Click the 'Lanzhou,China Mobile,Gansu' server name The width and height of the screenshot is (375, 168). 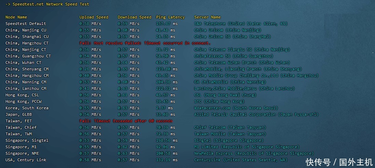click(x=245, y=88)
